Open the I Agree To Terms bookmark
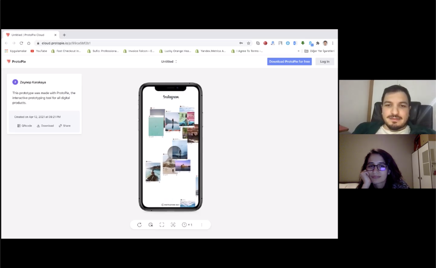This screenshot has width=436, height=268. click(247, 51)
